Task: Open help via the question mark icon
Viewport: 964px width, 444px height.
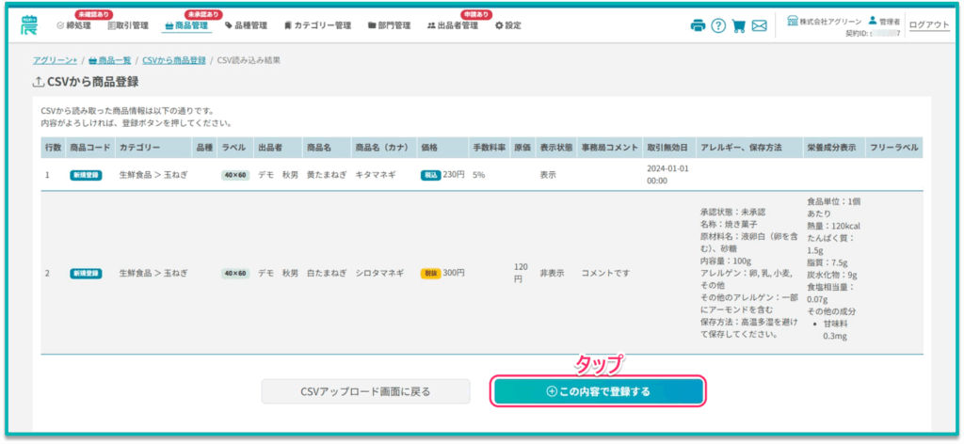Action: [718, 25]
